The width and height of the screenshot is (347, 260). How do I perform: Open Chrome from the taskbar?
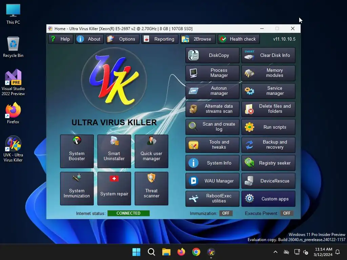(196, 252)
